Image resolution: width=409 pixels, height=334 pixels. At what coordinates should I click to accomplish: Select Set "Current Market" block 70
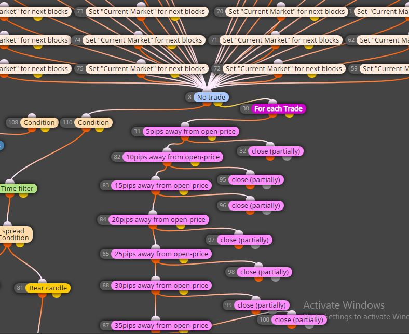[287, 12]
